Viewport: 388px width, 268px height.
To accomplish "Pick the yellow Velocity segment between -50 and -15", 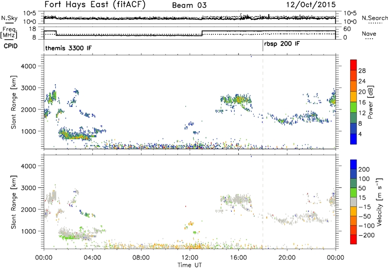I will [x=354, y=211].
